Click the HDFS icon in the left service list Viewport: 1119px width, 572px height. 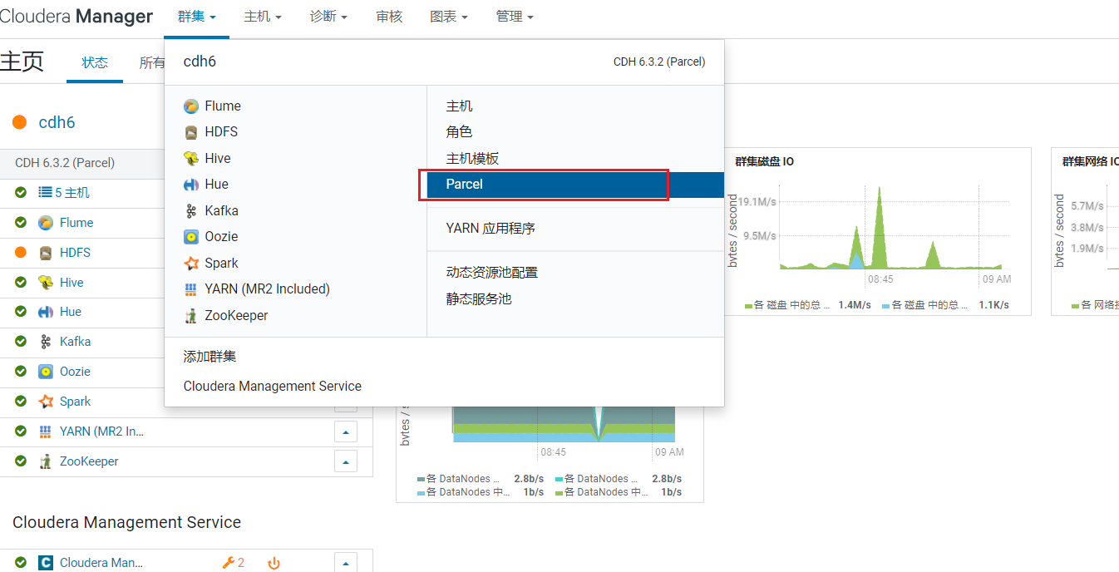click(46, 253)
